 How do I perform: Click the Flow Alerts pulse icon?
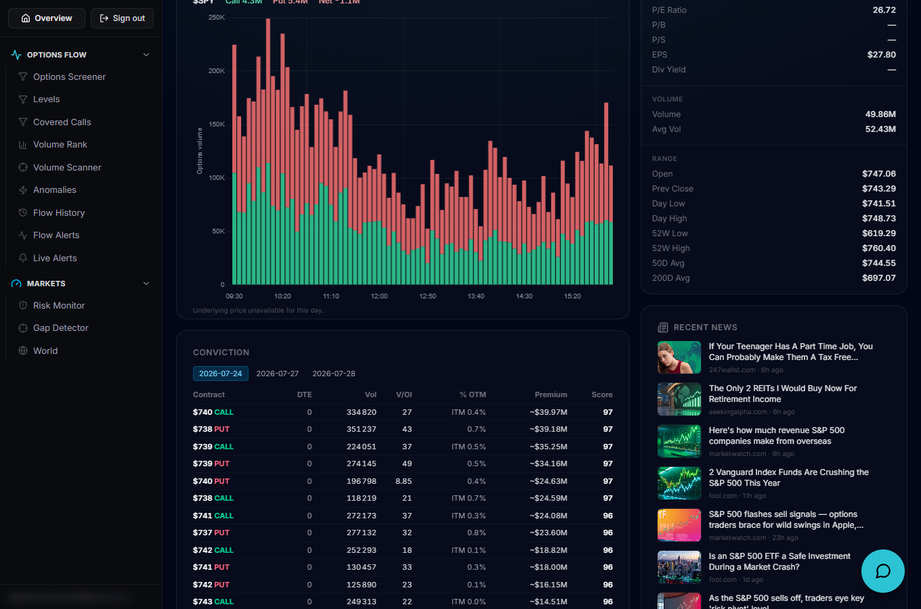(x=23, y=235)
